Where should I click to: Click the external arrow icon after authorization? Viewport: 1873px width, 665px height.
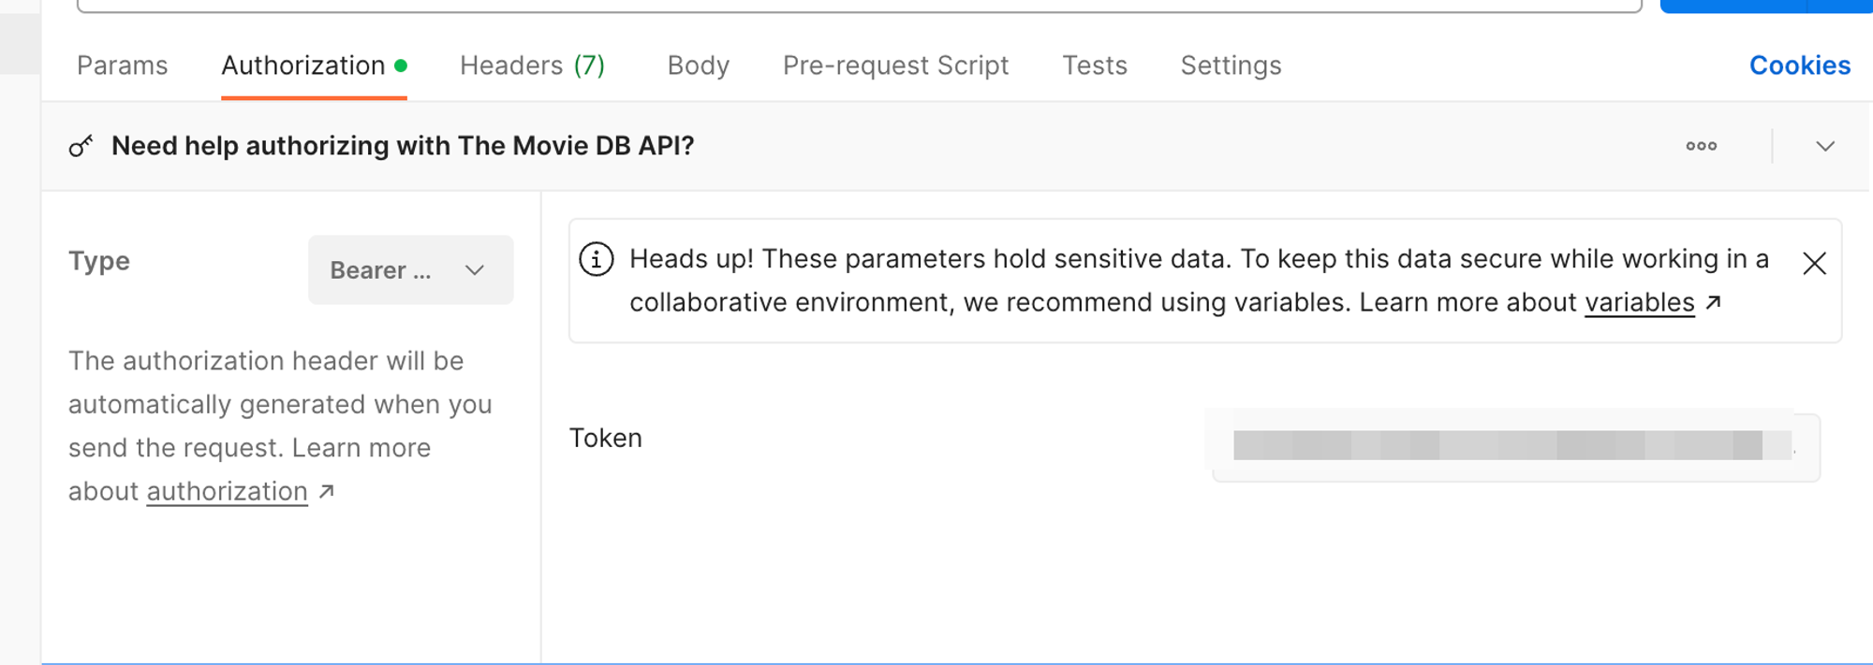[x=326, y=491]
